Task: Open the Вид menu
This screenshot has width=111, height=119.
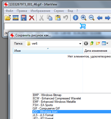Action: click(70, 11)
